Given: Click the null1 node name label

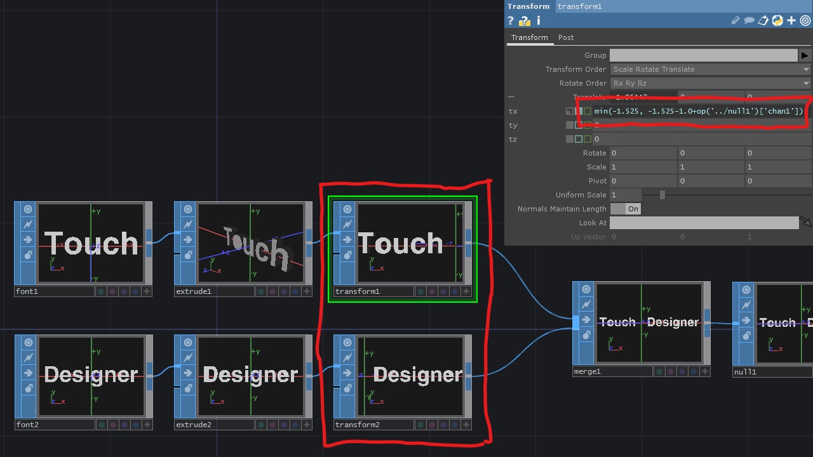Looking at the screenshot, I should tap(772, 371).
